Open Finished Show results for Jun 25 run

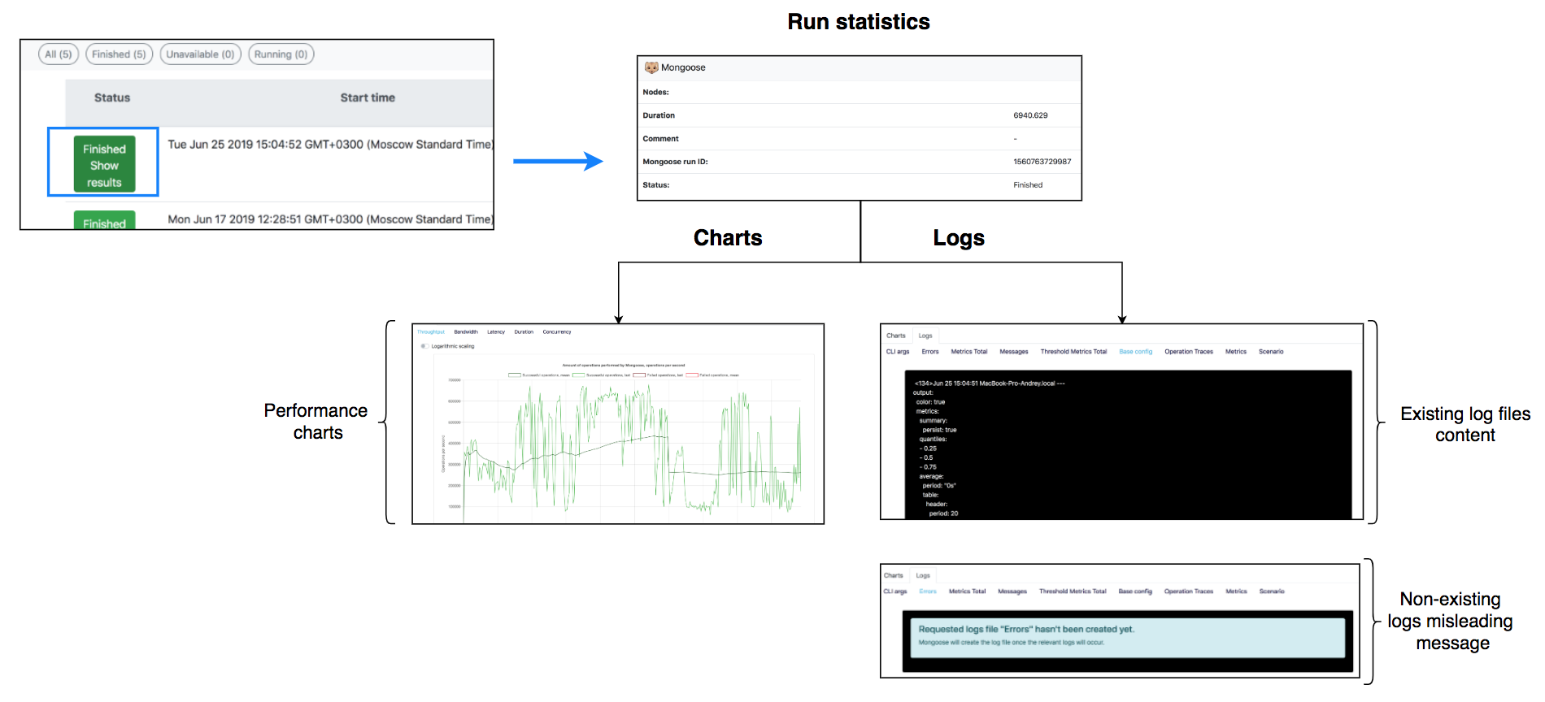coord(104,164)
